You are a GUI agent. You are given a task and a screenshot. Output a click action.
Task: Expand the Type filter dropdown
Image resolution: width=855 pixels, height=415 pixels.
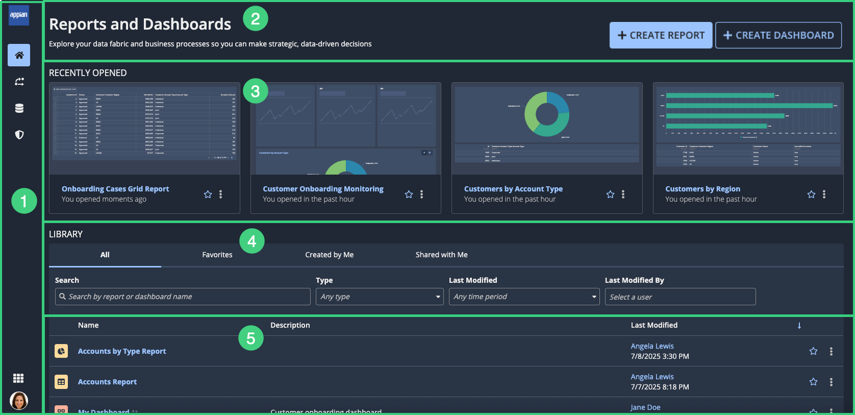pos(380,297)
